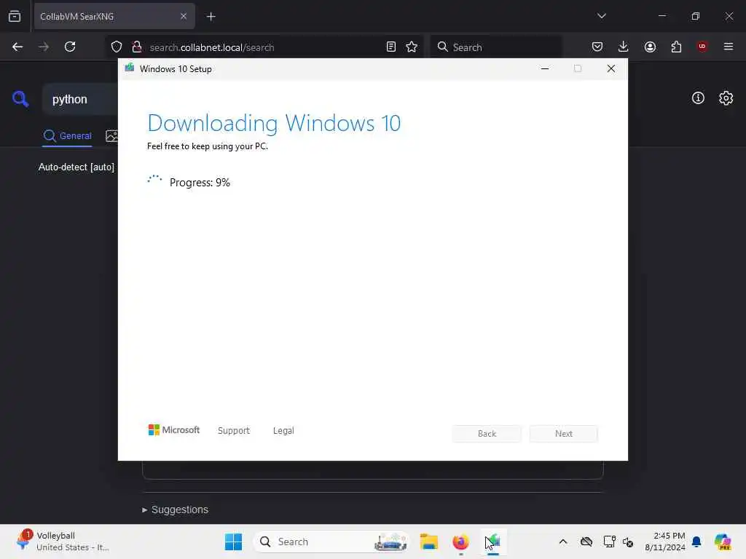Click the Back button in Windows 10 Setup
This screenshot has height=559, width=746.
click(x=487, y=434)
